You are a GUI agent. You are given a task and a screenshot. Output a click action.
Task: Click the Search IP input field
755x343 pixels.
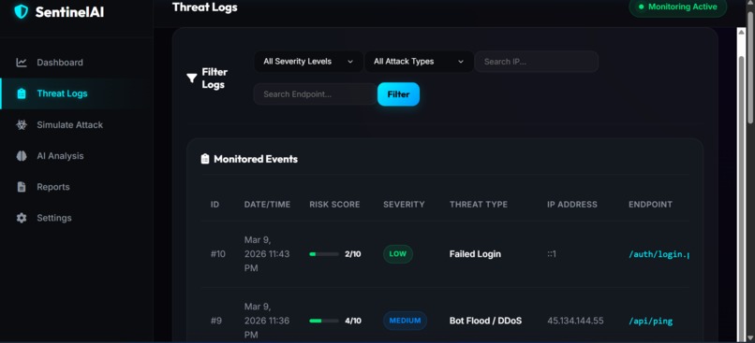537,62
